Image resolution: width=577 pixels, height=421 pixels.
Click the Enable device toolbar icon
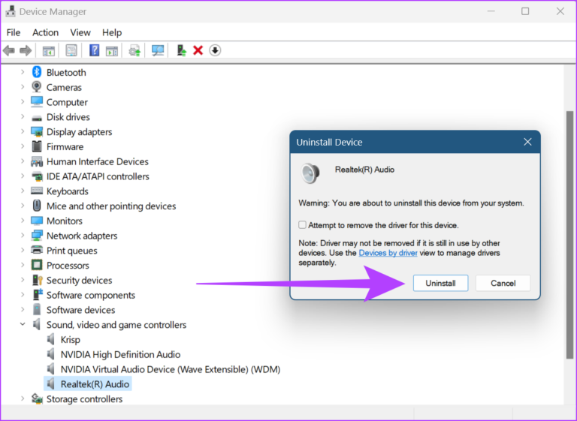[x=181, y=50]
